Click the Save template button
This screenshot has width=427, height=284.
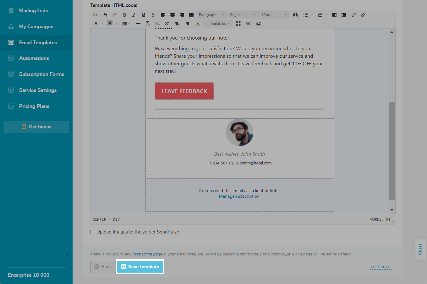(140, 267)
